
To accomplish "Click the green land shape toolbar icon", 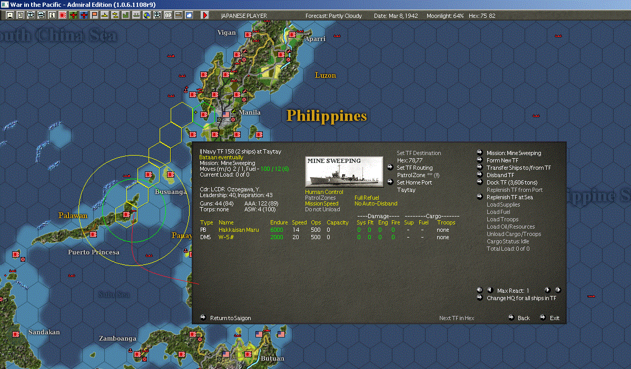I will 125,15.
